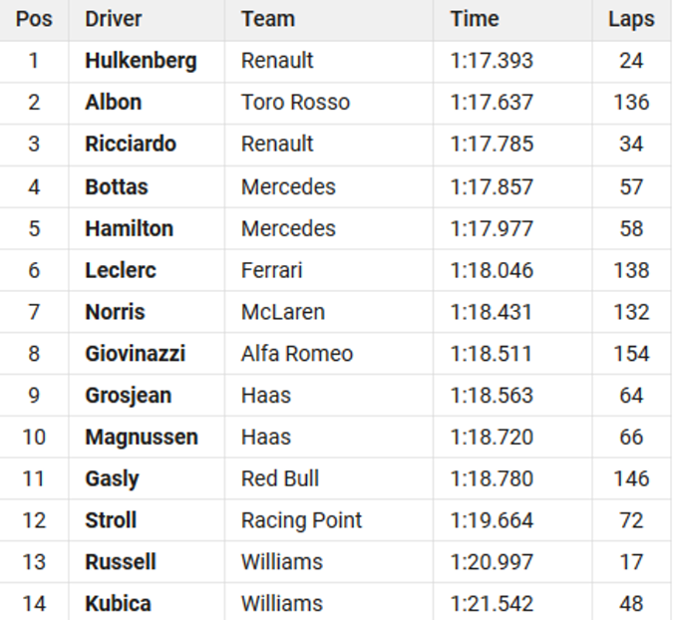This screenshot has height=620, width=678.
Task: Click the 154 laps cell
Action: click(x=631, y=354)
